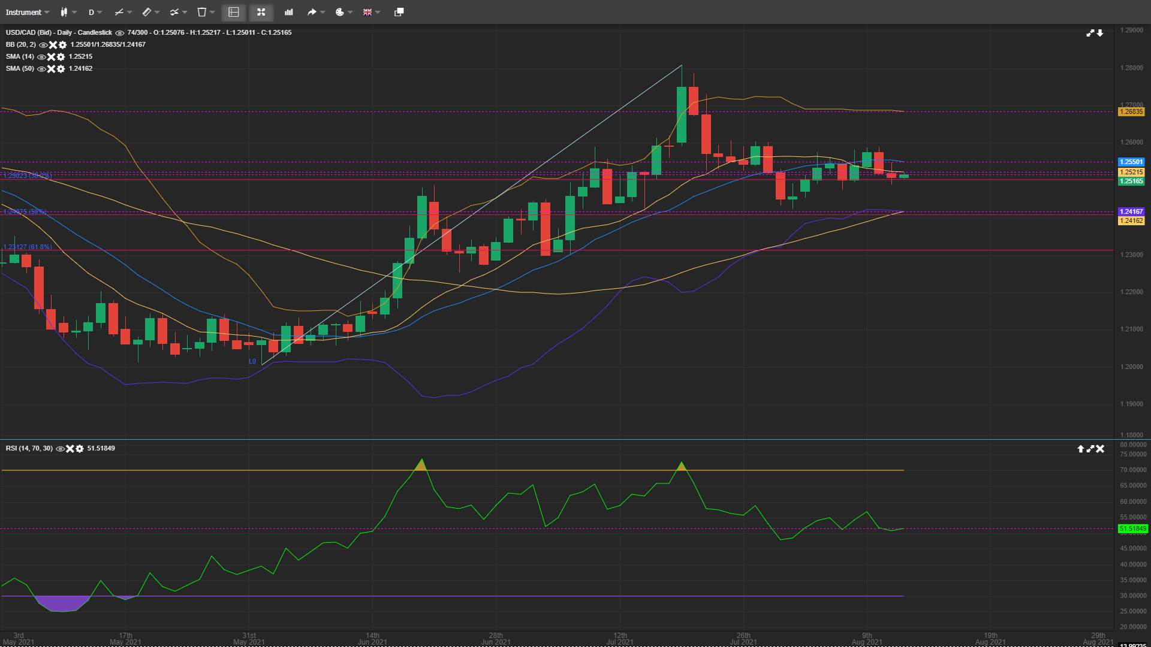Click the RSI value 51.51849 in pane header
This screenshot has height=647, width=1151.
(x=101, y=448)
